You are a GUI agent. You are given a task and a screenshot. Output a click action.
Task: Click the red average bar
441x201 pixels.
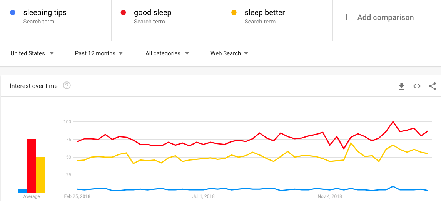[x=32, y=166]
